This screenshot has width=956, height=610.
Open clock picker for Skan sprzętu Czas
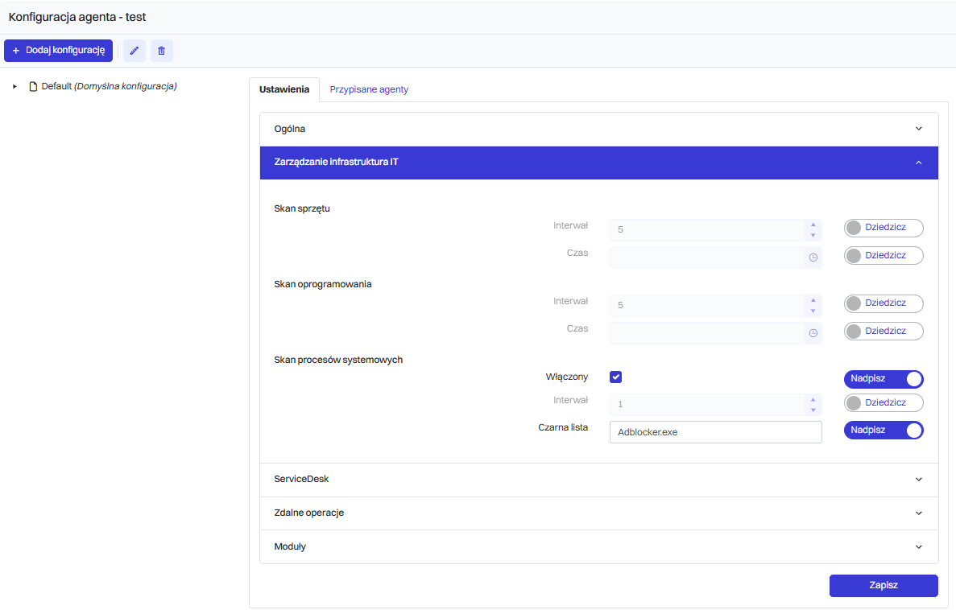coord(813,258)
